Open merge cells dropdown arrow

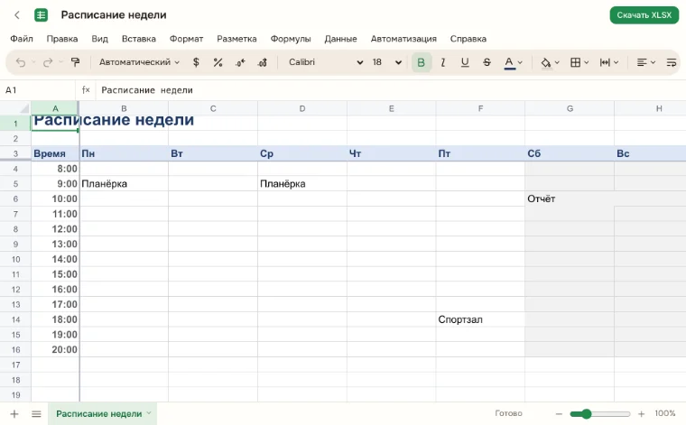point(616,62)
